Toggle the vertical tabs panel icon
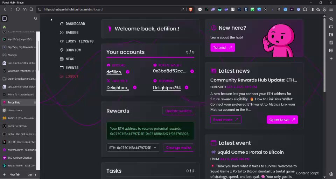Screen dimensions: 336x179 tap(5, 19)
